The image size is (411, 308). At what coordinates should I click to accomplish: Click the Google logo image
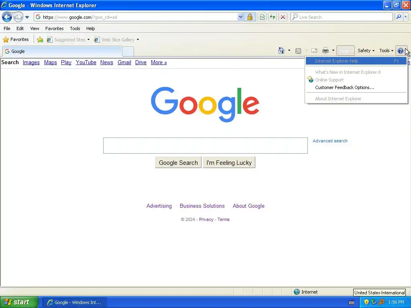click(205, 105)
